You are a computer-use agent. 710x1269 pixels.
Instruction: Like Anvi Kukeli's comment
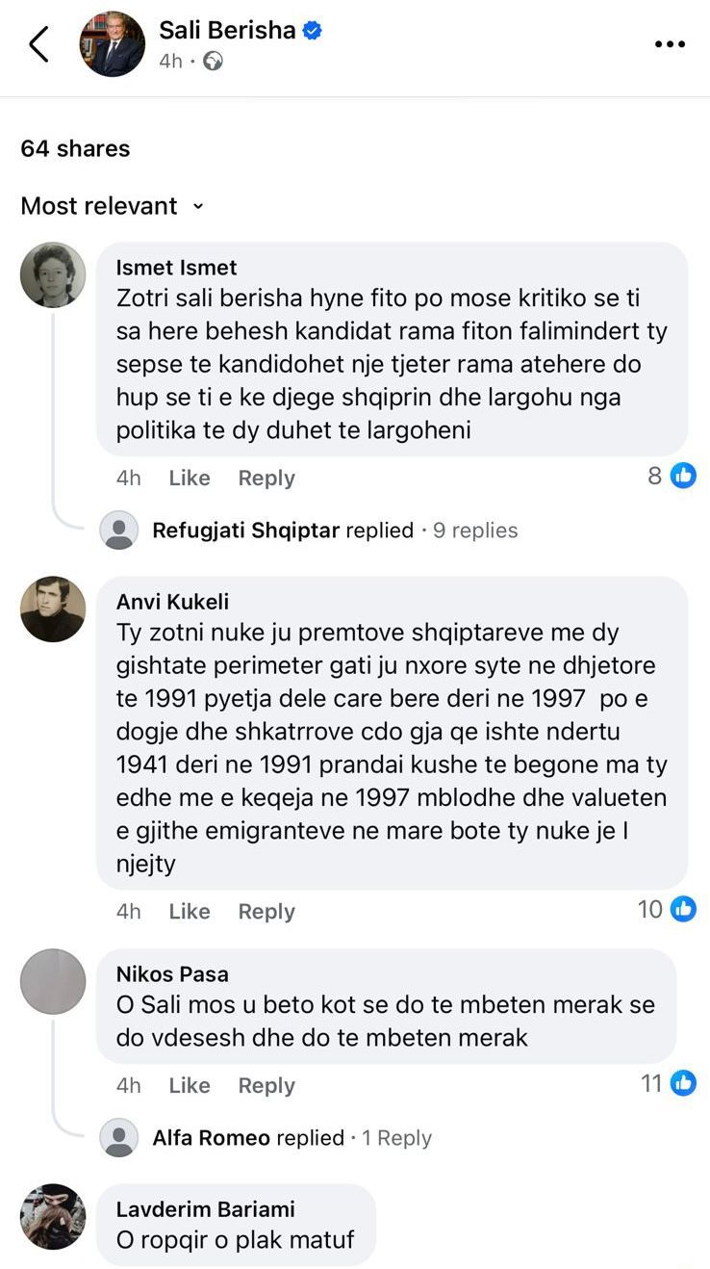point(189,910)
